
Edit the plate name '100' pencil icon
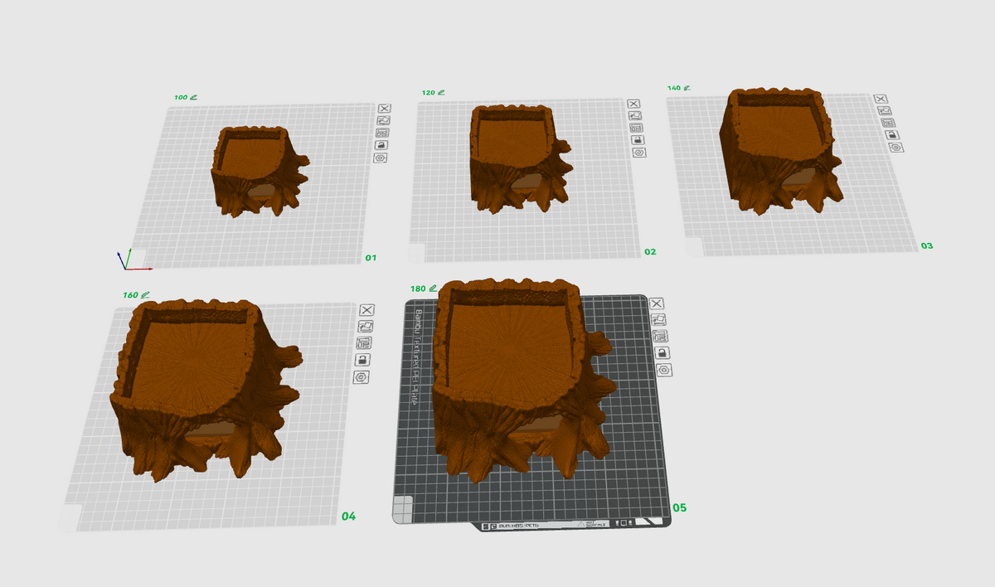194,97
